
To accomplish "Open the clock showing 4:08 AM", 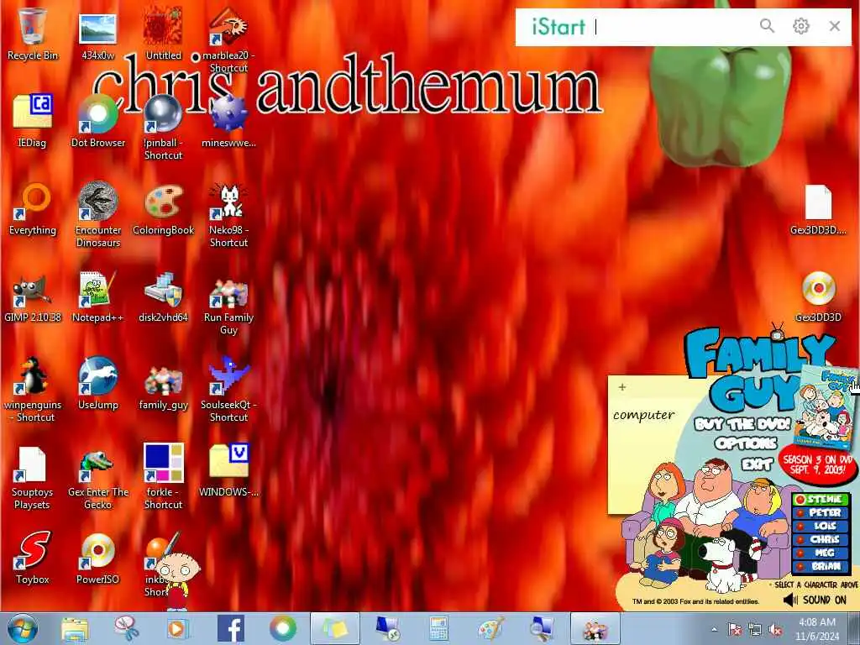I will coord(817,629).
